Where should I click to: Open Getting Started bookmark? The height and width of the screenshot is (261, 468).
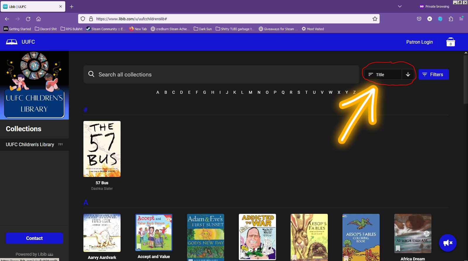pos(17,29)
